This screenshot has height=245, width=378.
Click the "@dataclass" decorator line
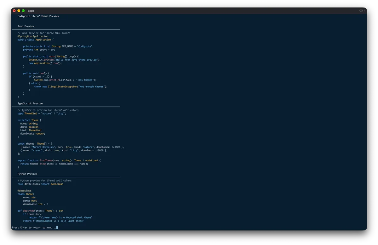tap(25, 191)
